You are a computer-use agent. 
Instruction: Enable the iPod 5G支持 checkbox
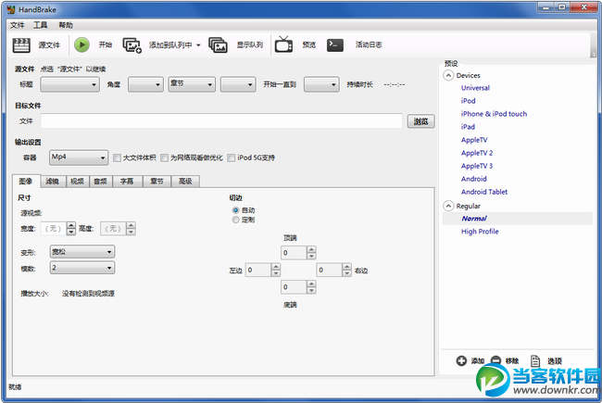[232, 157]
